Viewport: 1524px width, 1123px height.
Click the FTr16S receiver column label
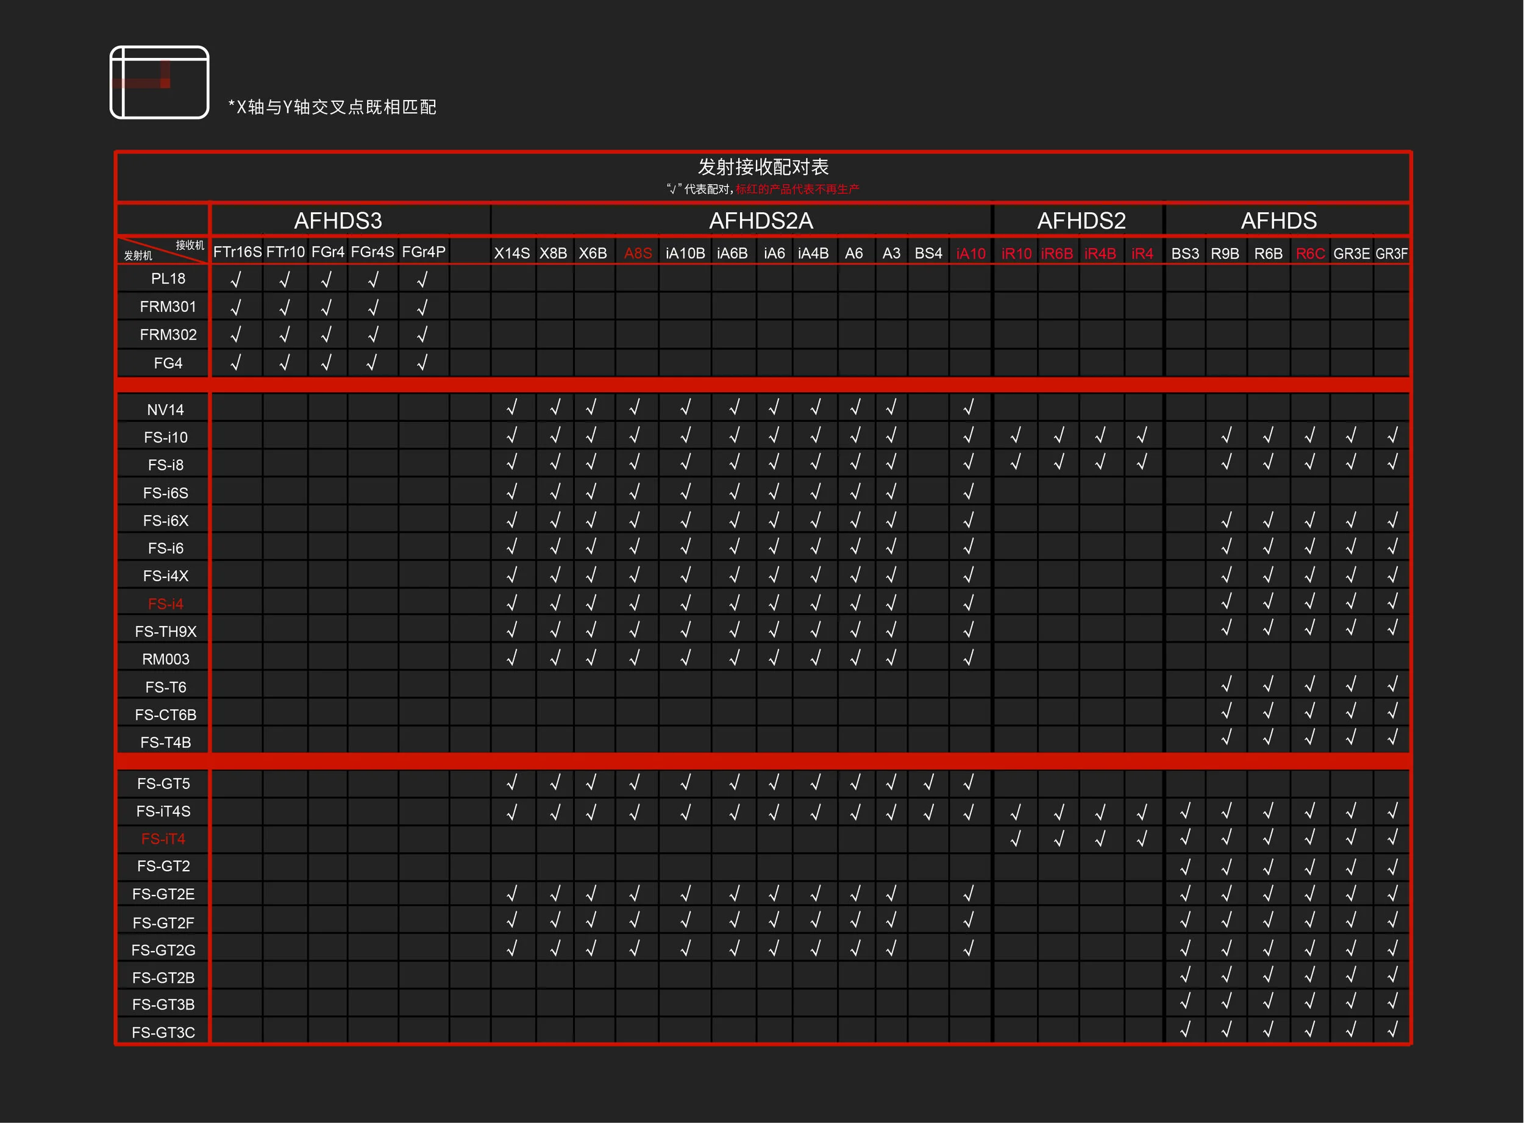point(237,252)
